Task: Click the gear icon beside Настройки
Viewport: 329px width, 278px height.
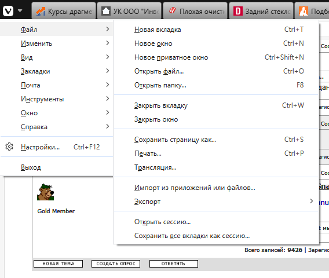Action: (x=9, y=147)
